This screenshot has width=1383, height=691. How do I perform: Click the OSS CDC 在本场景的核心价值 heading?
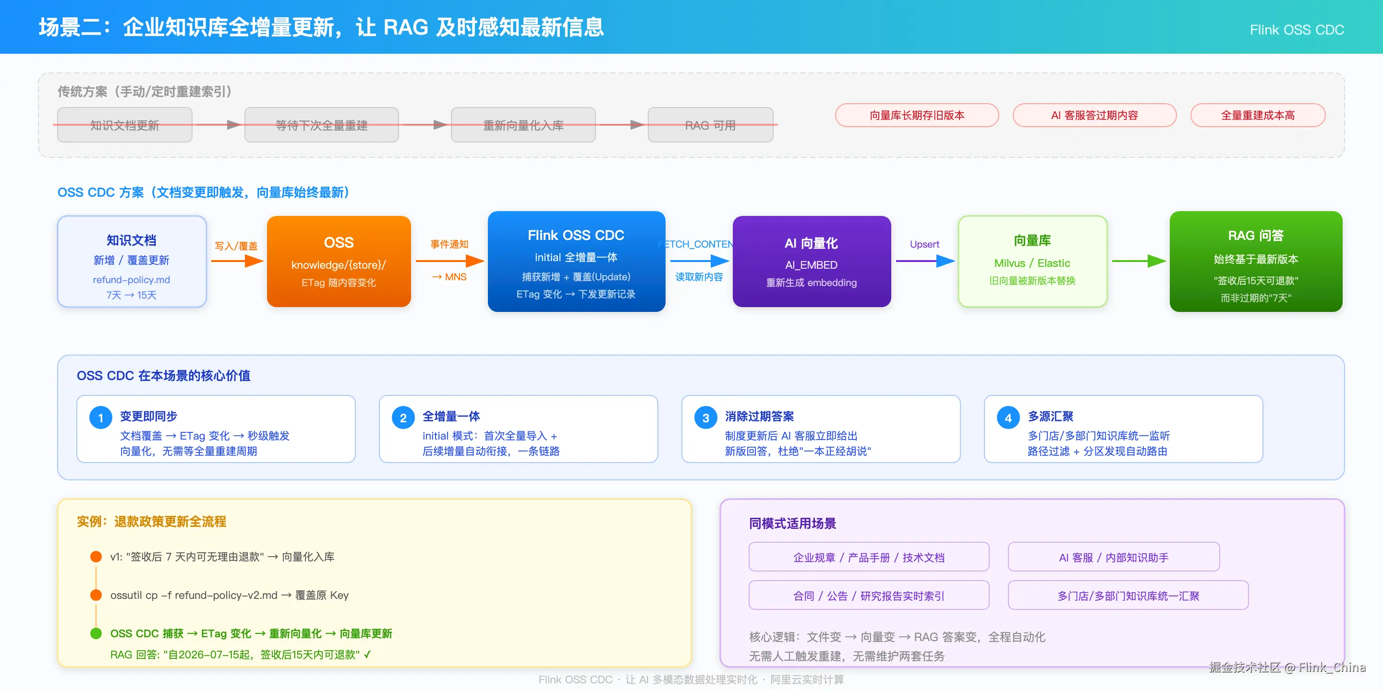tap(163, 376)
